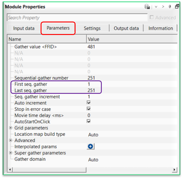Open the Output data tab

[126, 28]
